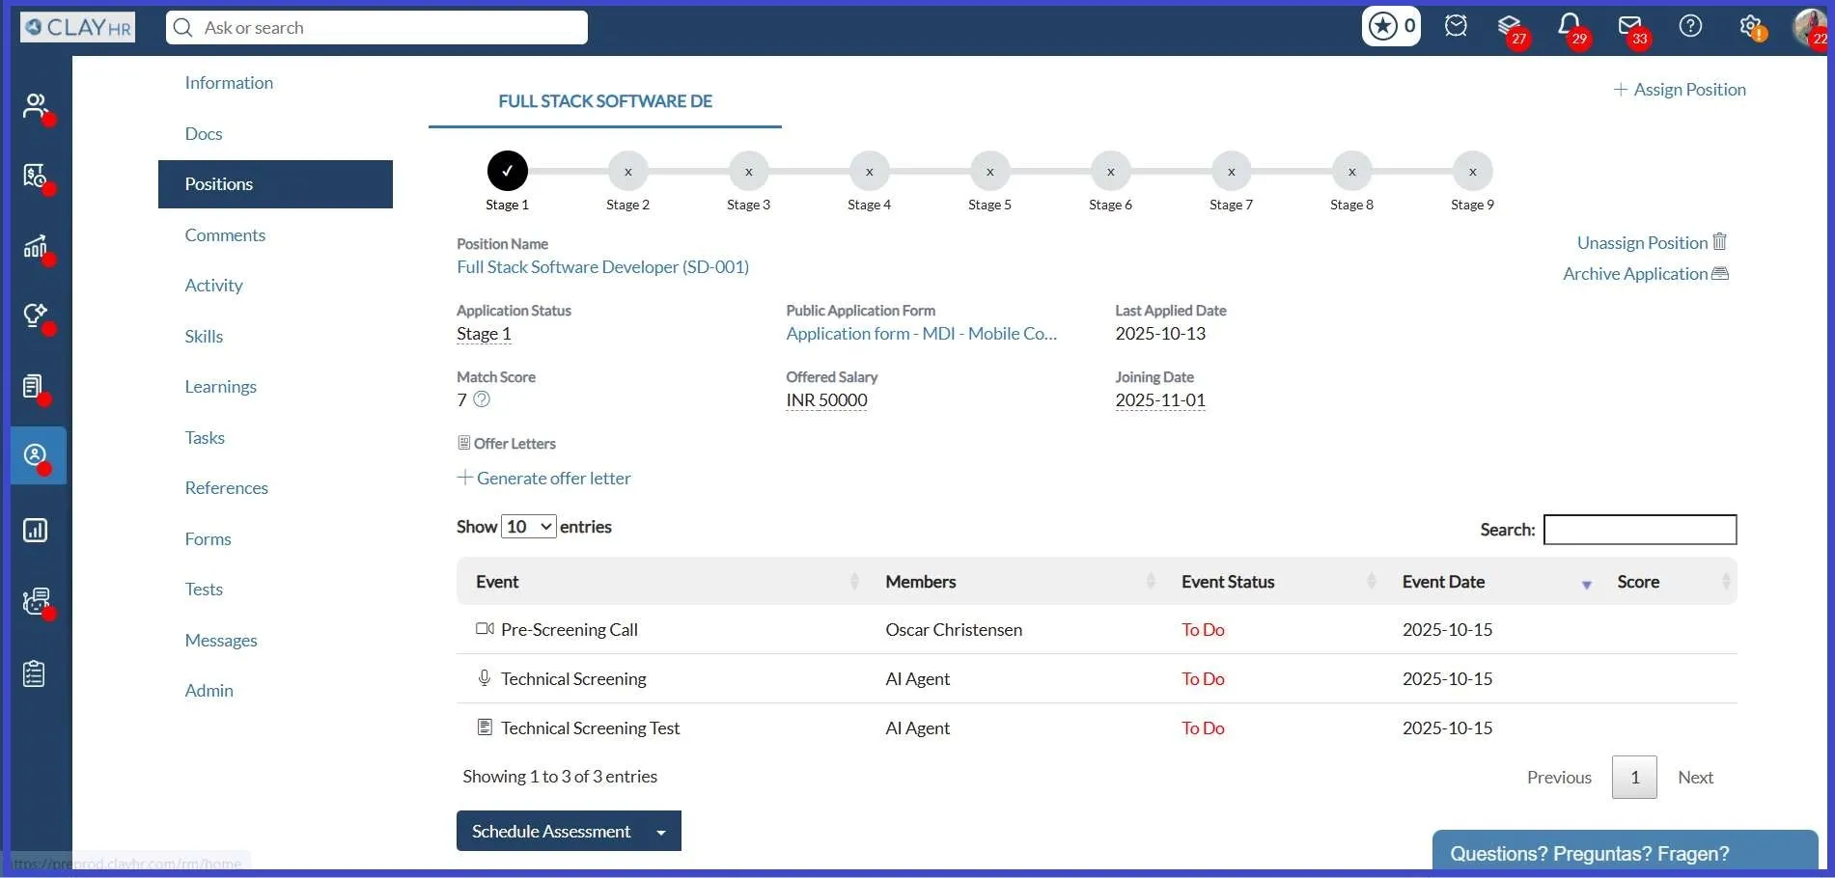
Task: Open the Tests menu item
Action: click(x=204, y=589)
